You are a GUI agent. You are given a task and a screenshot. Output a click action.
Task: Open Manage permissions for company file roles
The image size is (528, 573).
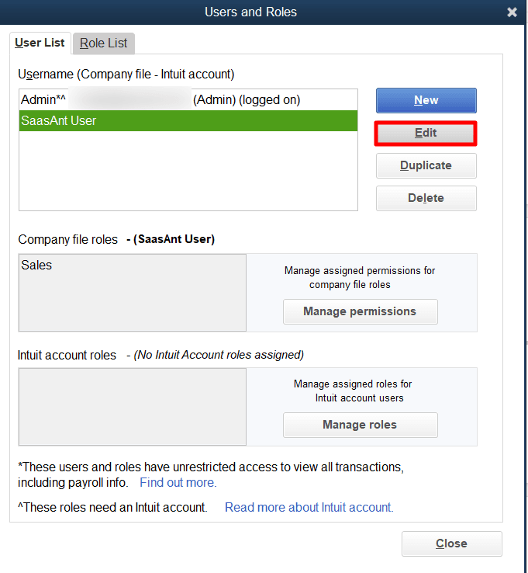pyautogui.click(x=361, y=311)
